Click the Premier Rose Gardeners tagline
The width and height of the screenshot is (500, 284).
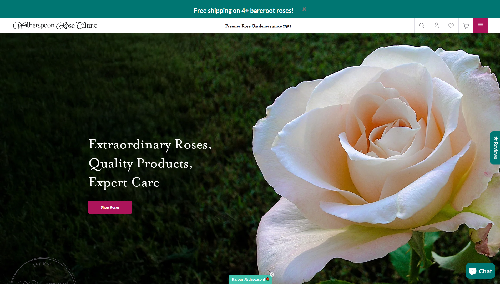[x=258, y=26]
